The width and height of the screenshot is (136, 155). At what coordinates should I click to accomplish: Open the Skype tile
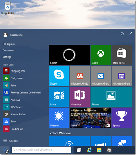coord(59,76)
